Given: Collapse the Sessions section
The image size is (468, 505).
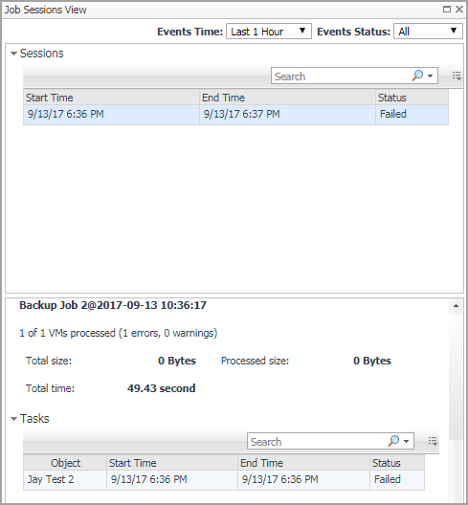Looking at the screenshot, I should (x=13, y=54).
